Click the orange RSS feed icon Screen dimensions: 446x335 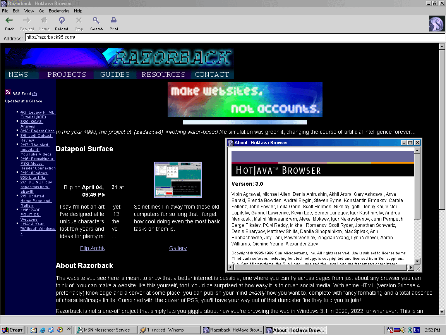point(8,92)
